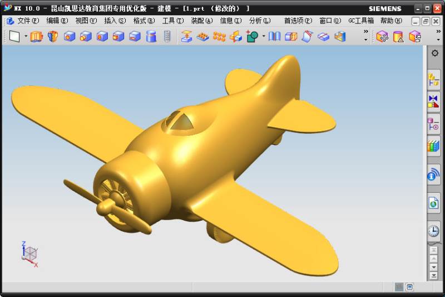Open the Constraint Navigator sidebar tab
The image size is (445, 297).
pos(433,101)
